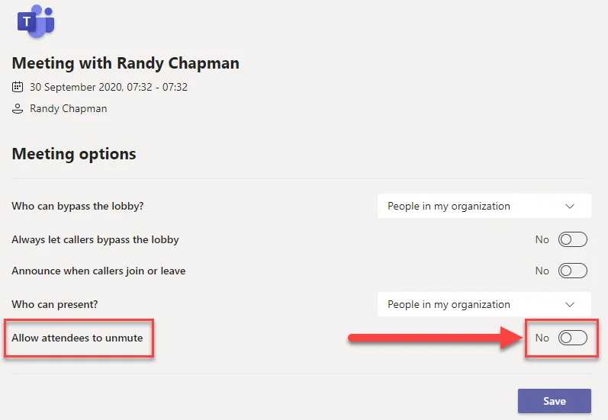Click the Meeting options heading
Viewport: 608px width, 420px height.
pyautogui.click(x=74, y=154)
